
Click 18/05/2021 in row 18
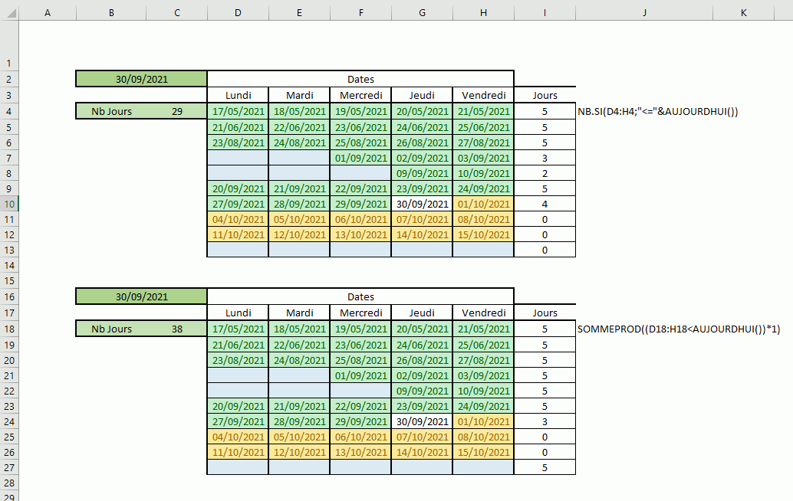[299, 329]
